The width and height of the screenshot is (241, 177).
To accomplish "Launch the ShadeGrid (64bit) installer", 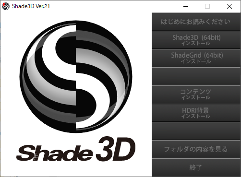I will [x=196, y=58].
